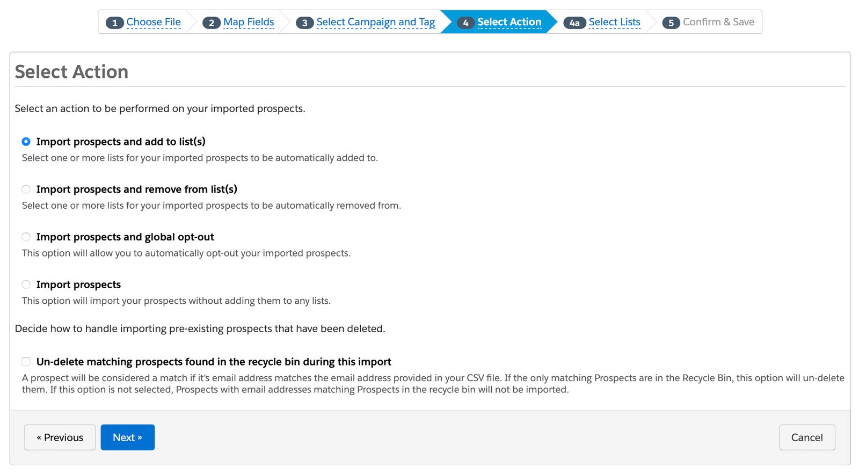Click the step 4 number badge

point(465,23)
